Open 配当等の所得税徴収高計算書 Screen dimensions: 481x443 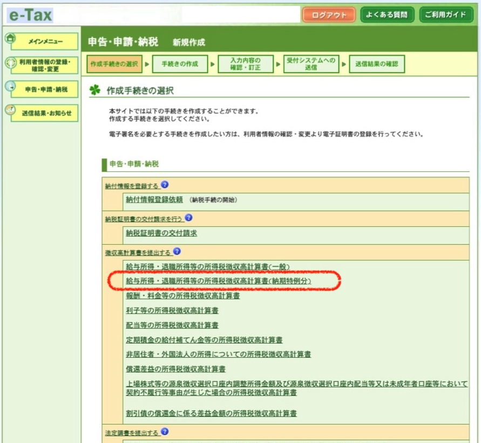coord(172,325)
